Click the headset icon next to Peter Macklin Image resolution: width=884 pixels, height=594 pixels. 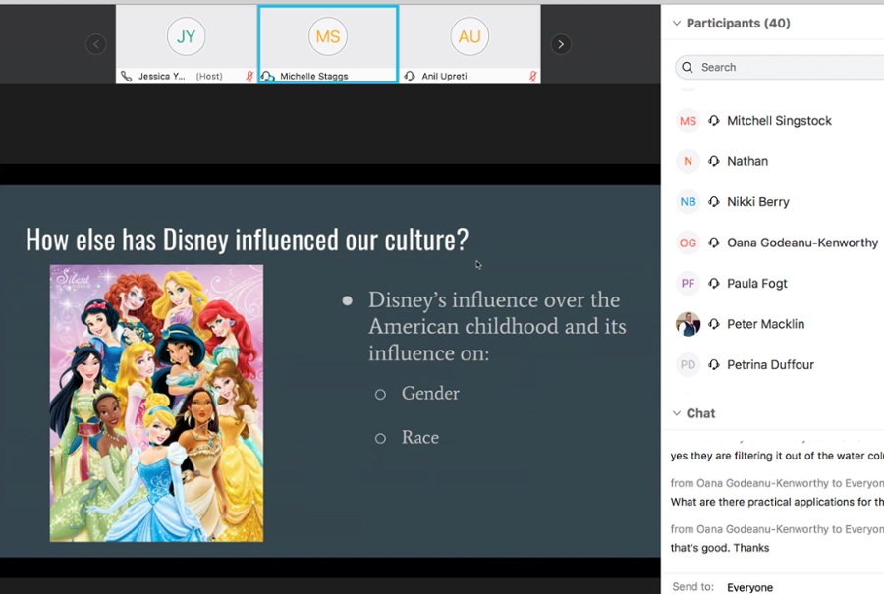(714, 324)
